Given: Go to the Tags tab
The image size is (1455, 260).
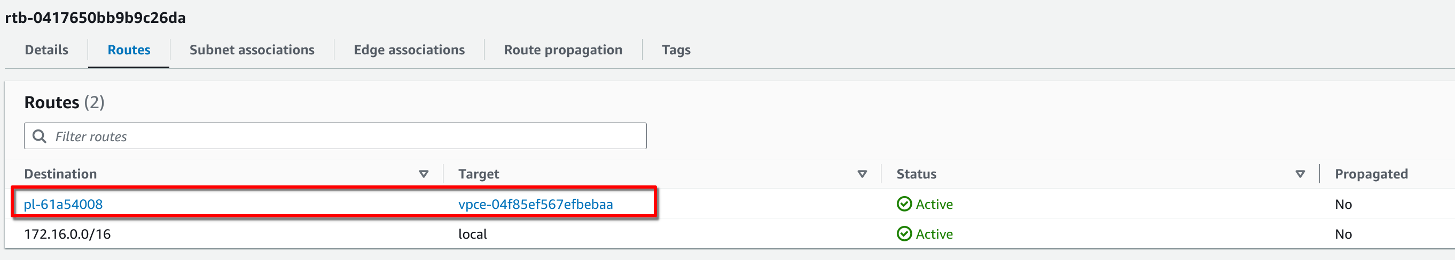Looking at the screenshot, I should pyautogui.click(x=676, y=50).
